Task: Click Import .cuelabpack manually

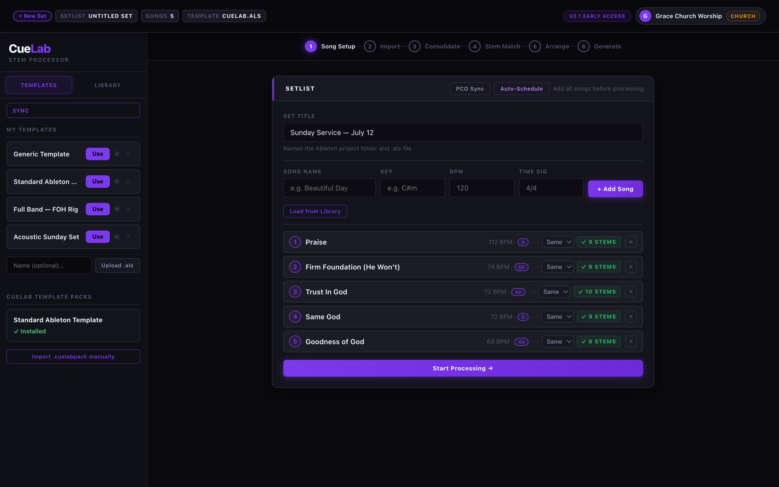Action: [x=73, y=357]
